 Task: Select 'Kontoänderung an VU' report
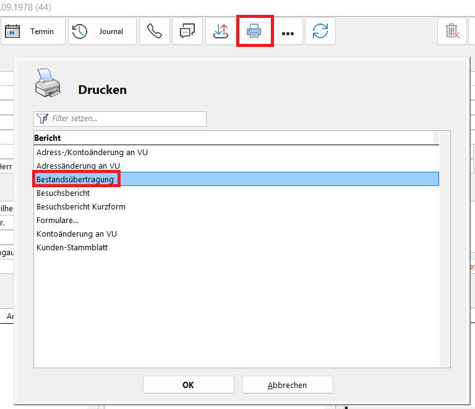pos(76,234)
